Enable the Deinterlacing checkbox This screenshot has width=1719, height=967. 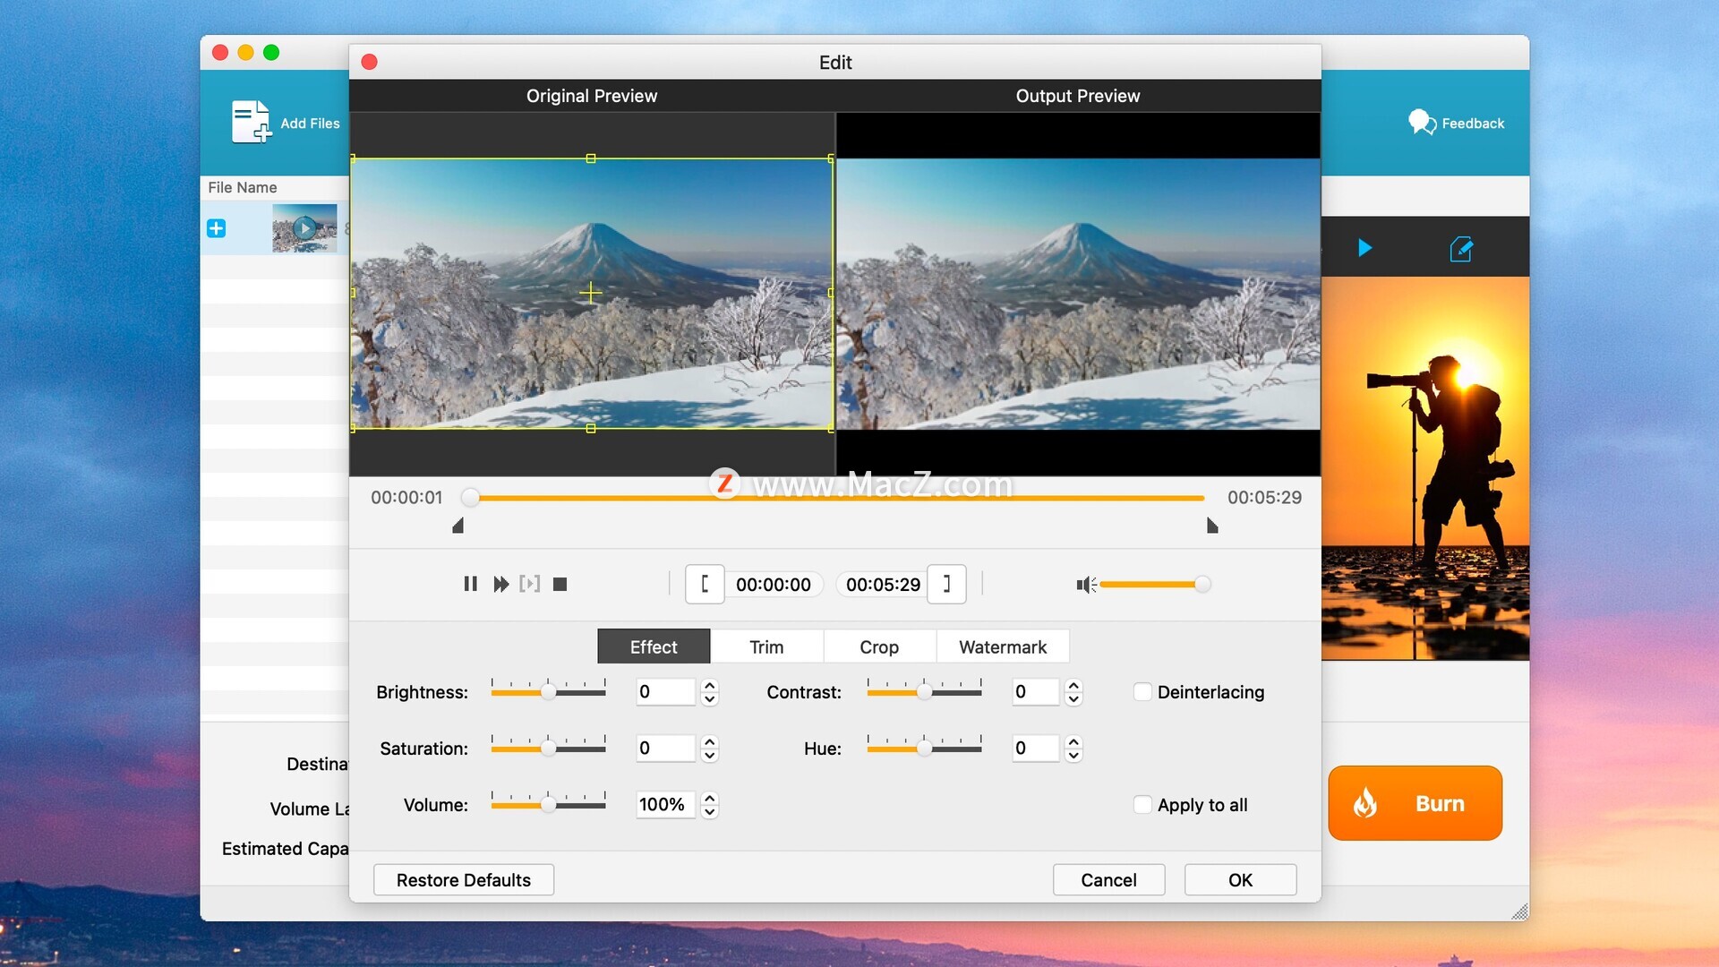click(1142, 692)
